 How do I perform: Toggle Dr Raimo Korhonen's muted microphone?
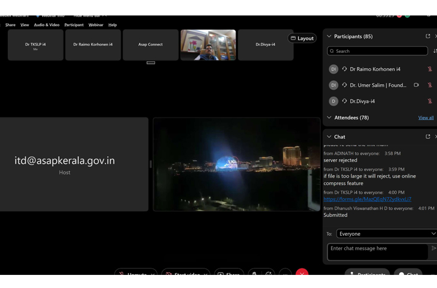pos(430,69)
